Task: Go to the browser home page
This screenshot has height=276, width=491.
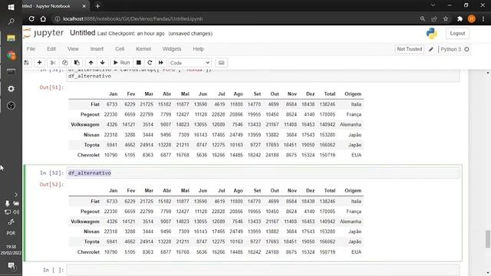Action: tap(43, 18)
